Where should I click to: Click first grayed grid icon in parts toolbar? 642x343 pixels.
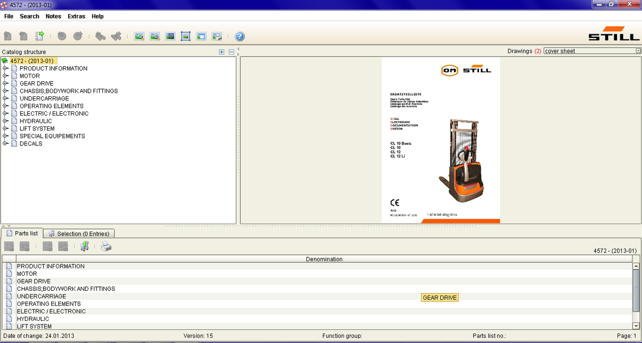point(9,246)
